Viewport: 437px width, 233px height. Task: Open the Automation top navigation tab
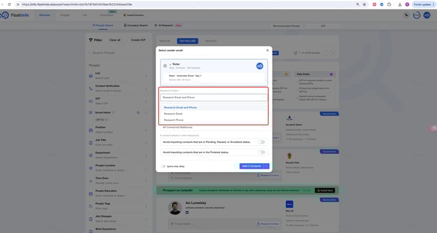[x=107, y=15]
